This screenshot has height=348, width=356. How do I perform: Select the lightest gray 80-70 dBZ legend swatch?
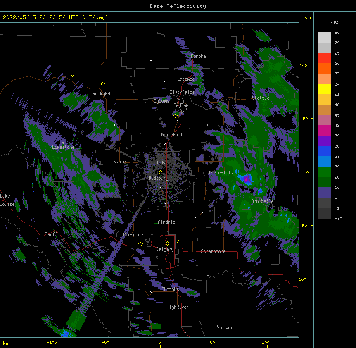tap(325, 38)
